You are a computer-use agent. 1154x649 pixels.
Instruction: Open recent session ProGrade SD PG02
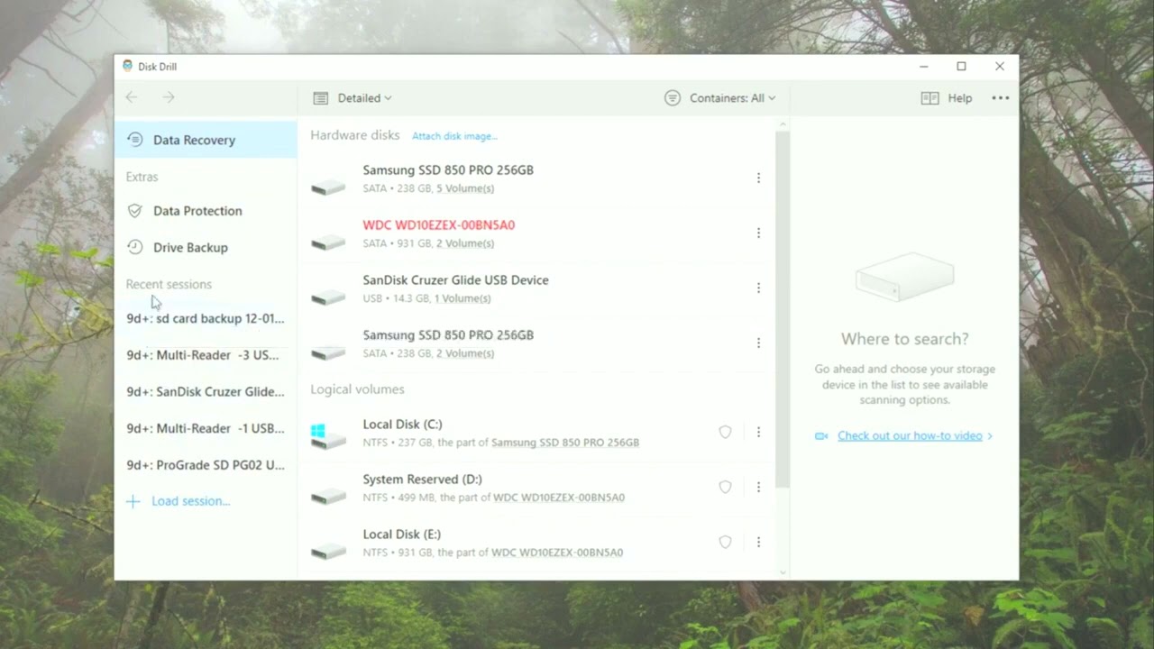[206, 465]
